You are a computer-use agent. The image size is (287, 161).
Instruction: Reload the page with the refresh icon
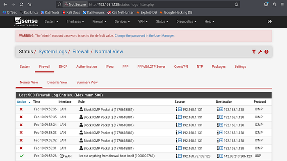click(x=21, y=5)
